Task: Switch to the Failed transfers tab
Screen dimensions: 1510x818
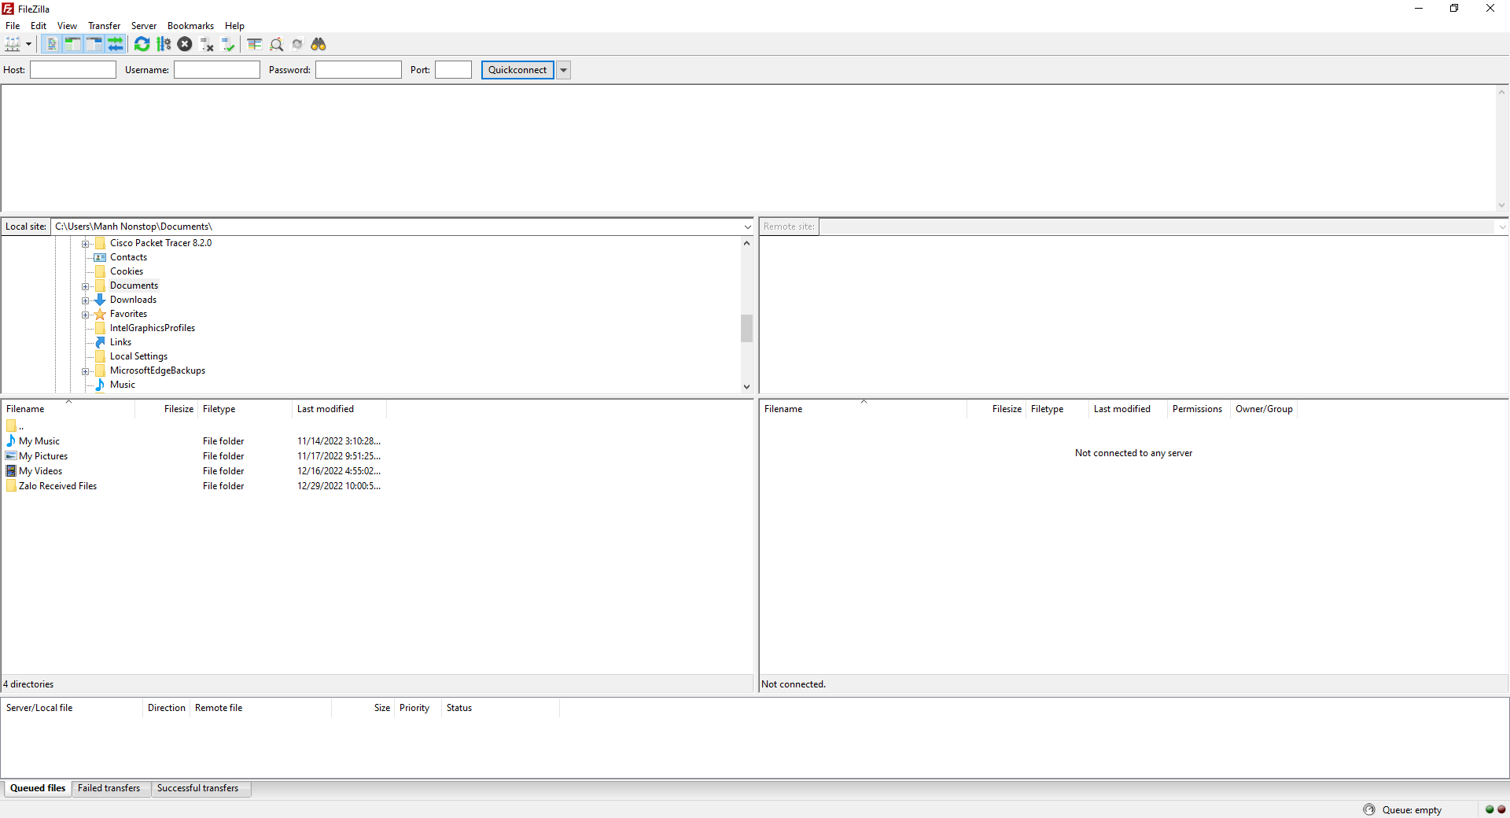Action: [109, 788]
